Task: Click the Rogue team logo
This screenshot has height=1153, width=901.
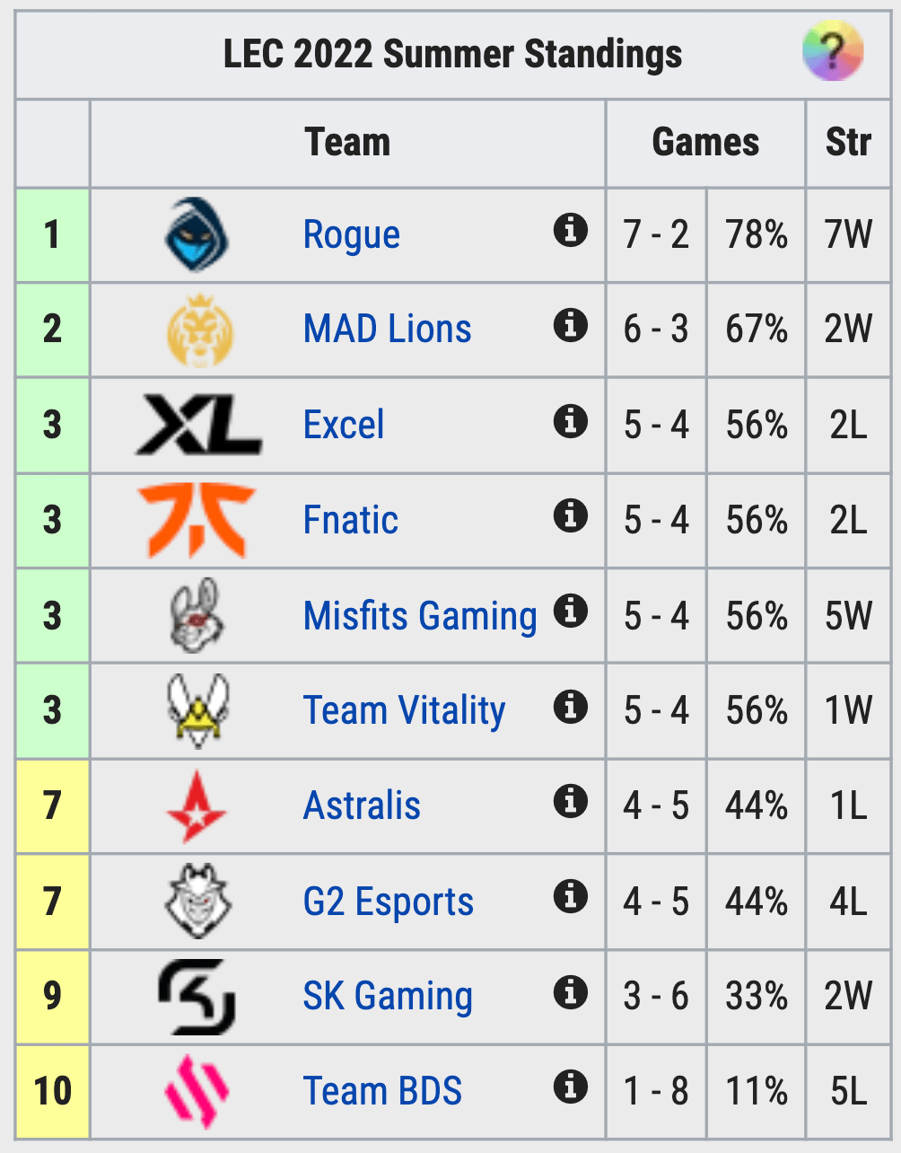Action: [197, 235]
